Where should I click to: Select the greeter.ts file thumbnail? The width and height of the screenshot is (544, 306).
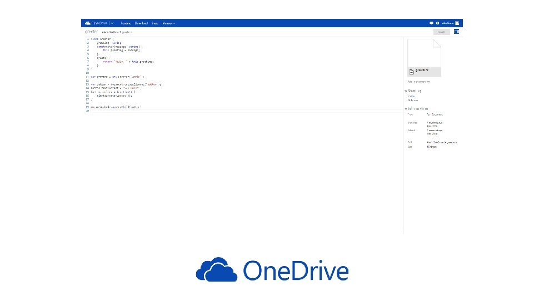(424, 58)
